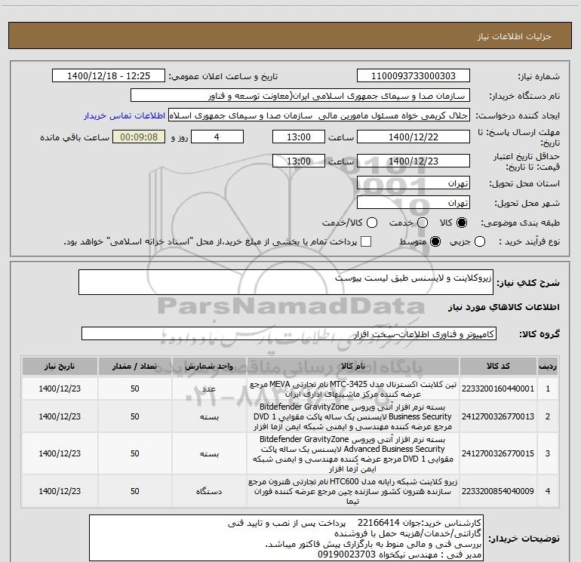Click the buyer organization name field
This screenshot has height=562, width=581.
(300, 96)
